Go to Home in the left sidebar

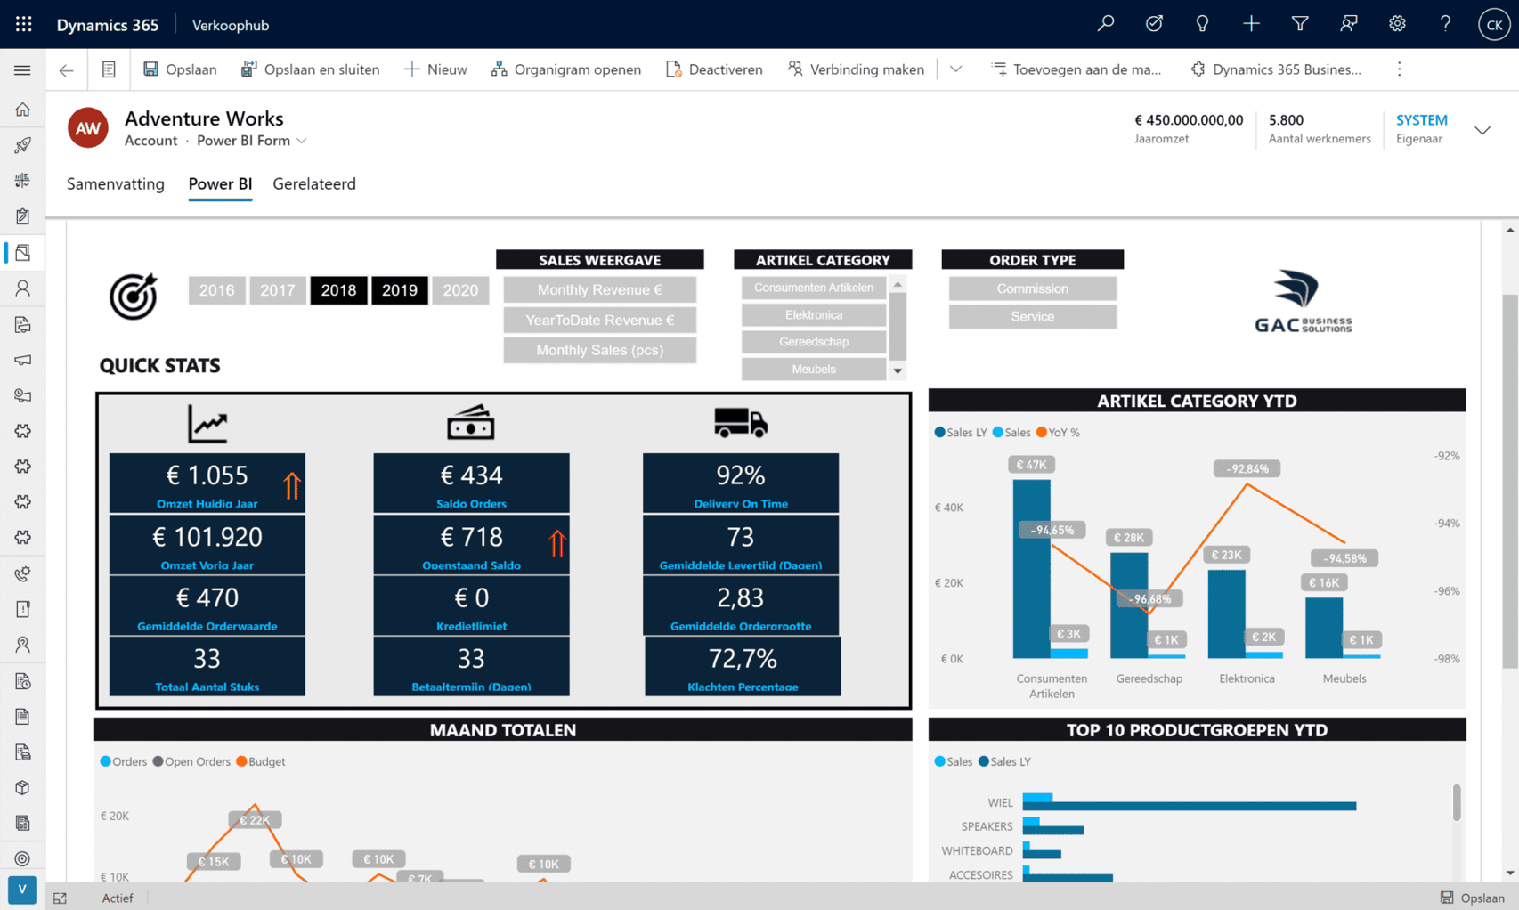tap(22, 110)
